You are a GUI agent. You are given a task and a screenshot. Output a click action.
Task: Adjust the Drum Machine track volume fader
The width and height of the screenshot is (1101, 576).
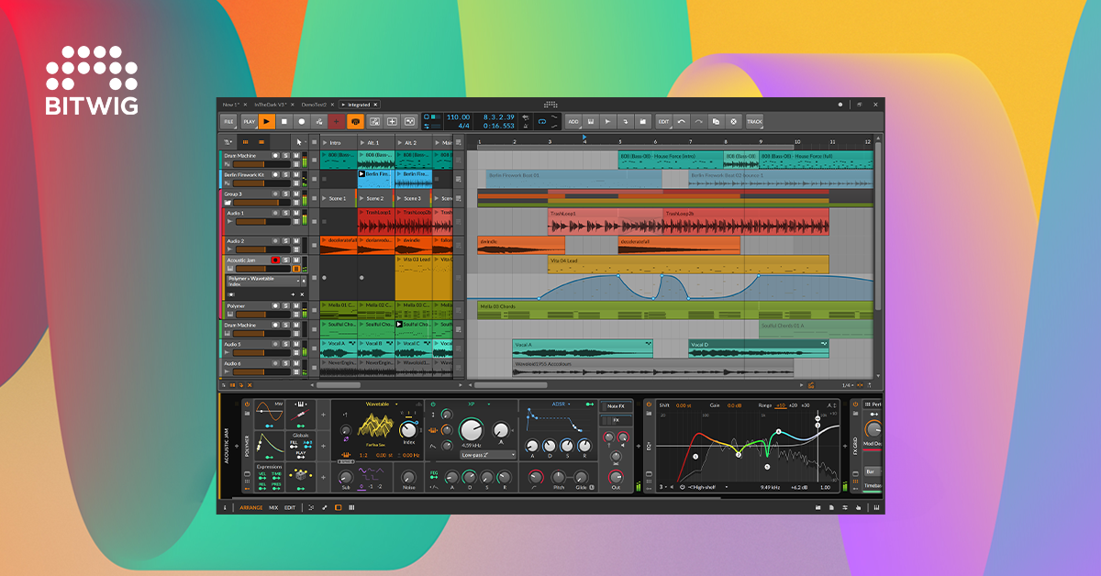(261, 164)
